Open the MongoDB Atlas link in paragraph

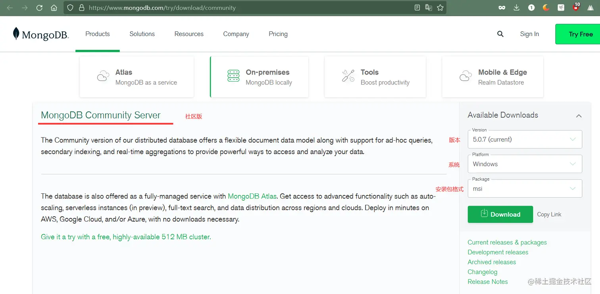coord(252,196)
